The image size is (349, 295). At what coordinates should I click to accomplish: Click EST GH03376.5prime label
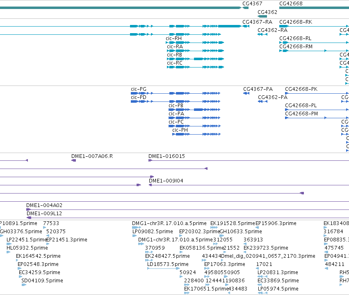[21, 232]
